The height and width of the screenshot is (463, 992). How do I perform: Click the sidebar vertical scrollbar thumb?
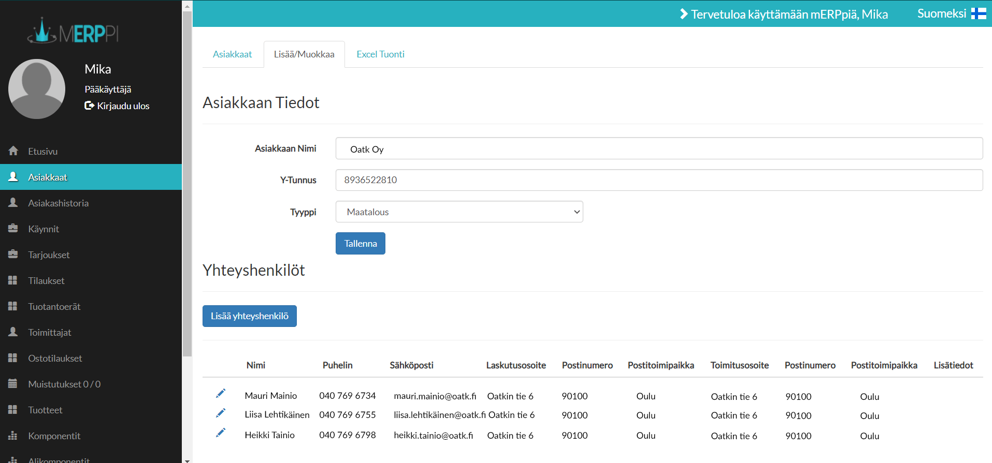coord(187,184)
